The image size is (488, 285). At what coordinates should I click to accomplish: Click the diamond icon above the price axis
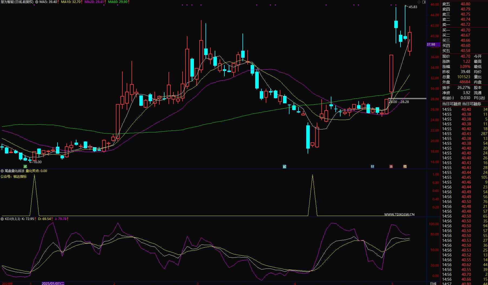419,2
